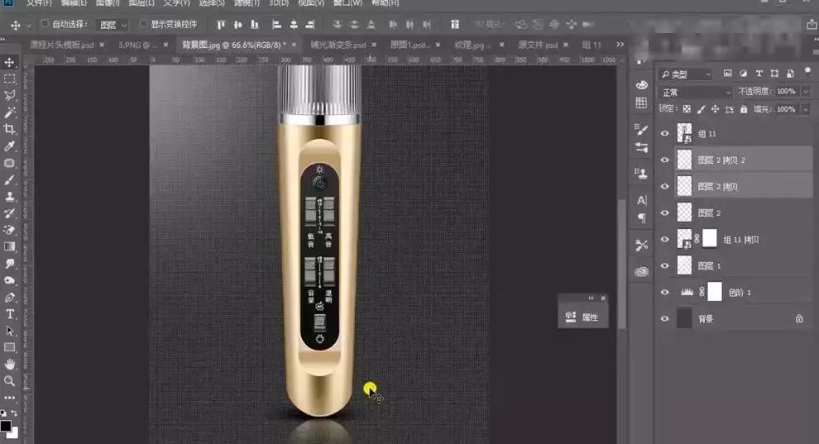Hide layer 图层 2 拷贝 2
819x444 pixels.
click(664, 160)
